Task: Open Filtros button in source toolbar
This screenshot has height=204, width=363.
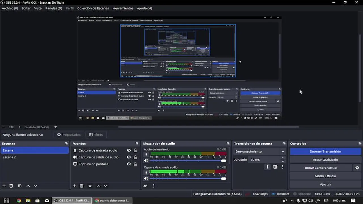Action: [x=96, y=135]
